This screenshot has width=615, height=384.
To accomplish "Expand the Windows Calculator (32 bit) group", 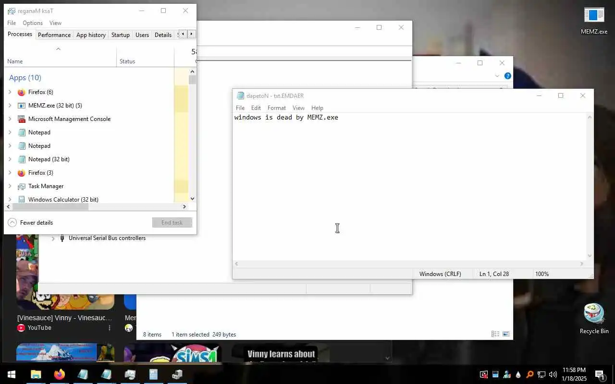I will point(10,199).
